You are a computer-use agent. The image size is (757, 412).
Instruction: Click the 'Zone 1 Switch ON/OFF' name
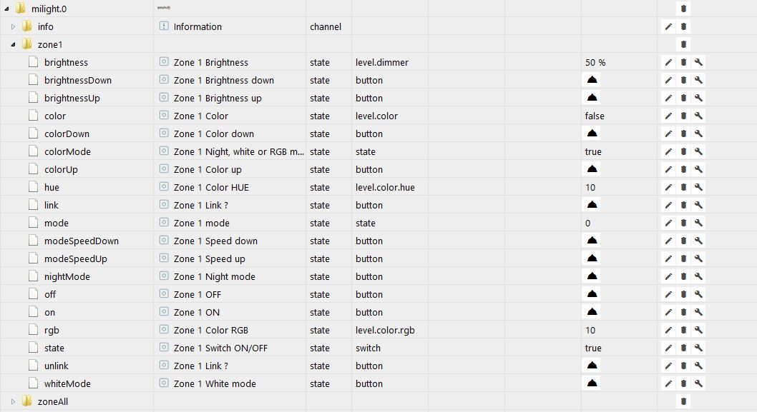pos(220,348)
